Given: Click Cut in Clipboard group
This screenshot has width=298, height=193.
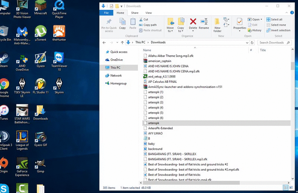Looking at the screenshot, I should [x=144, y=19].
